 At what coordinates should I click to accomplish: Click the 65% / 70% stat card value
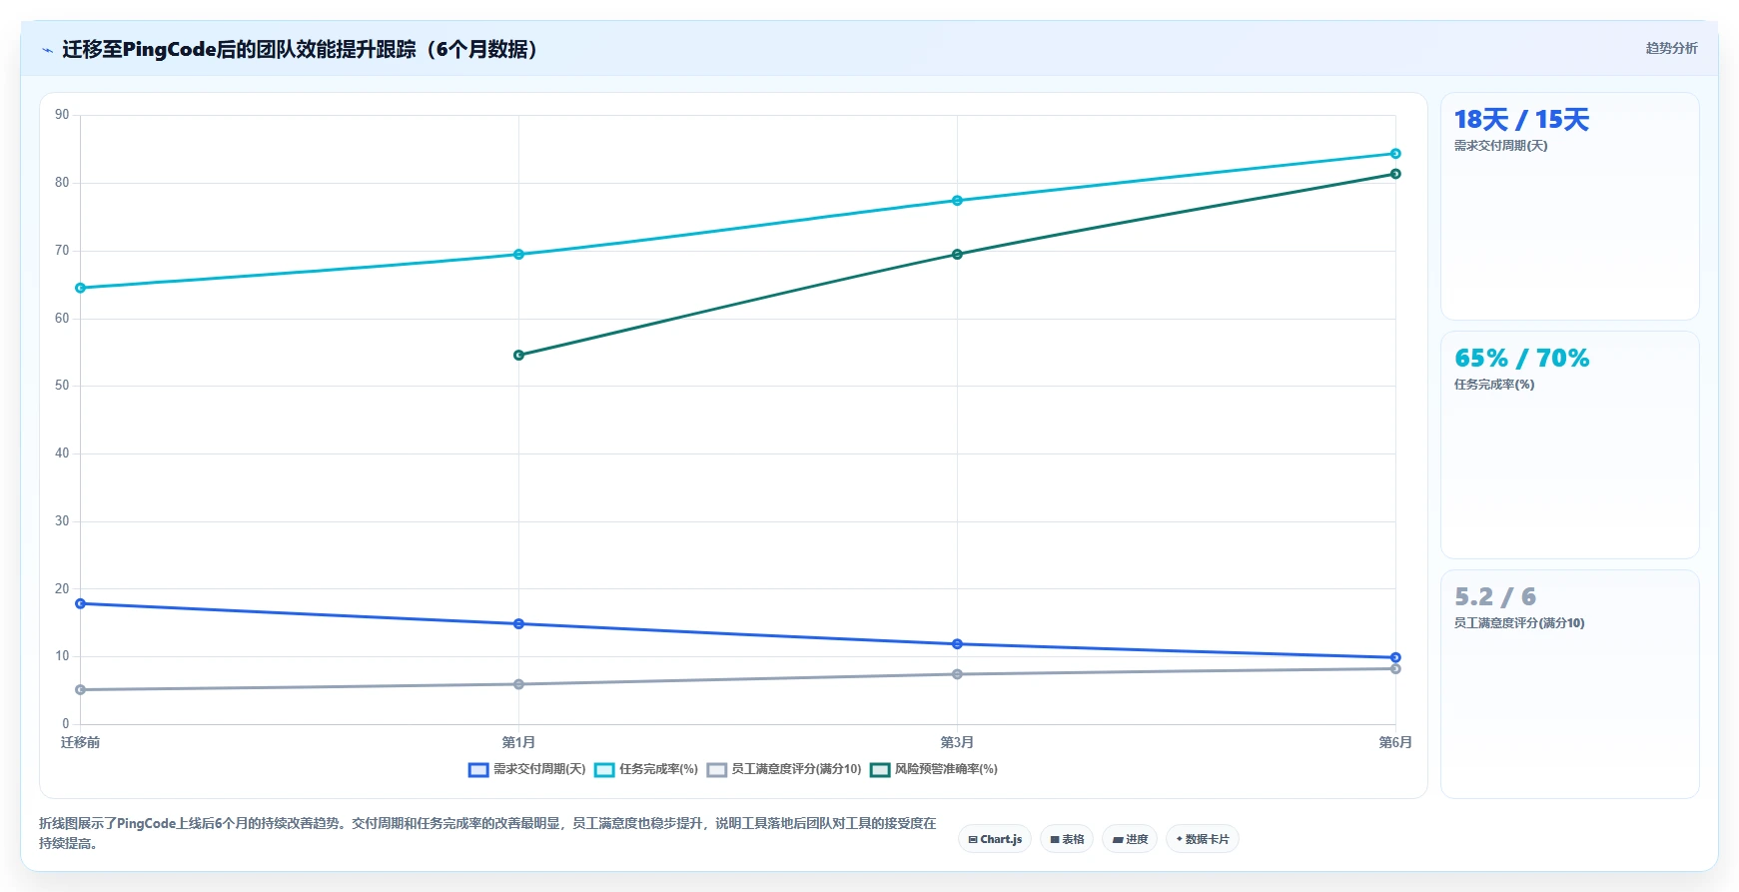coord(1521,359)
